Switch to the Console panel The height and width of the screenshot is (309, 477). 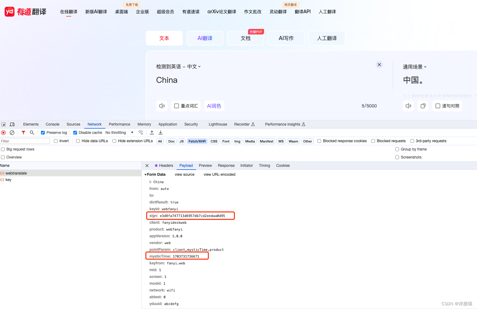point(52,124)
